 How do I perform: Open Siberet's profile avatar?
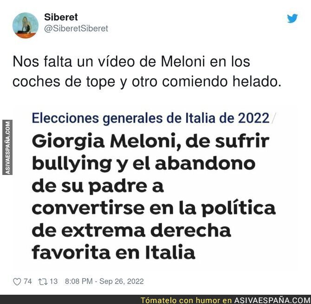coord(26,25)
